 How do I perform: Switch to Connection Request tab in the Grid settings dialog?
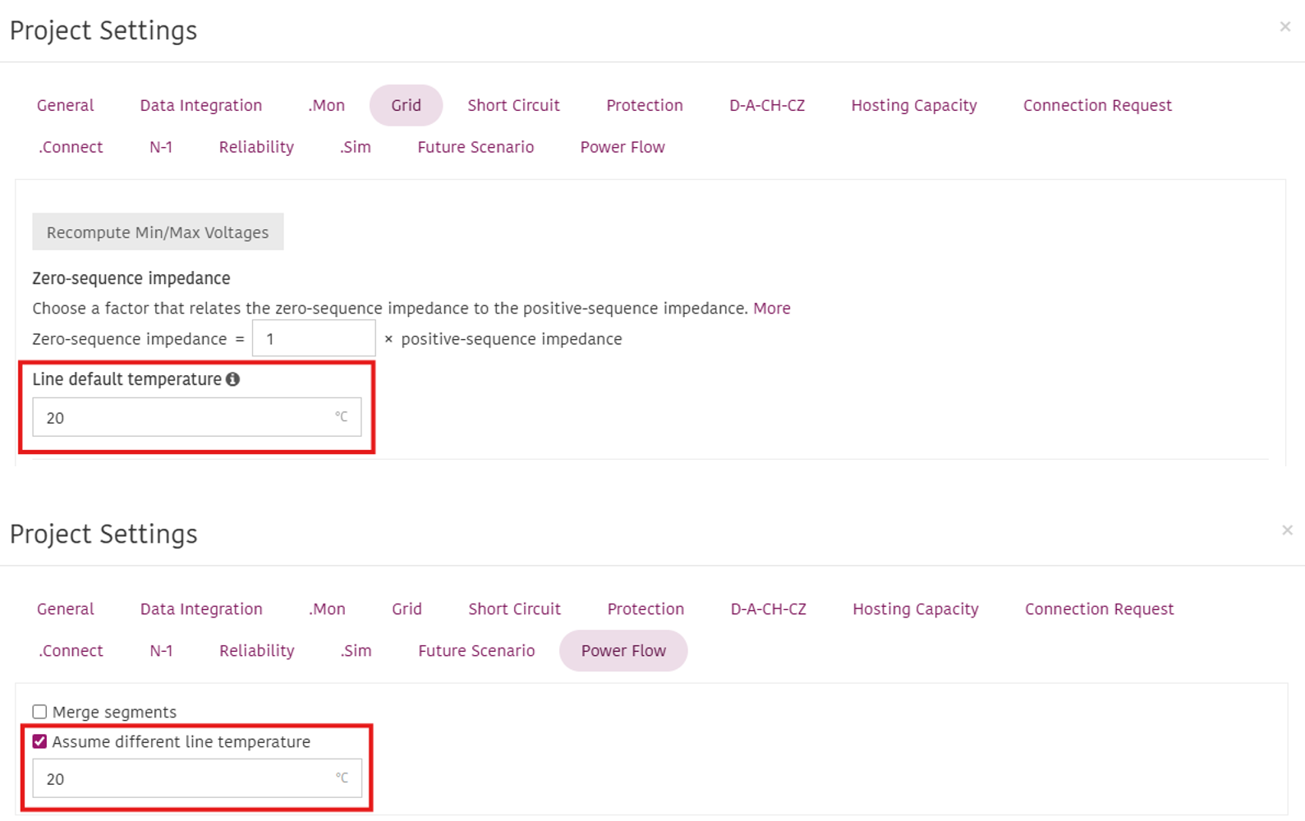1097,105
